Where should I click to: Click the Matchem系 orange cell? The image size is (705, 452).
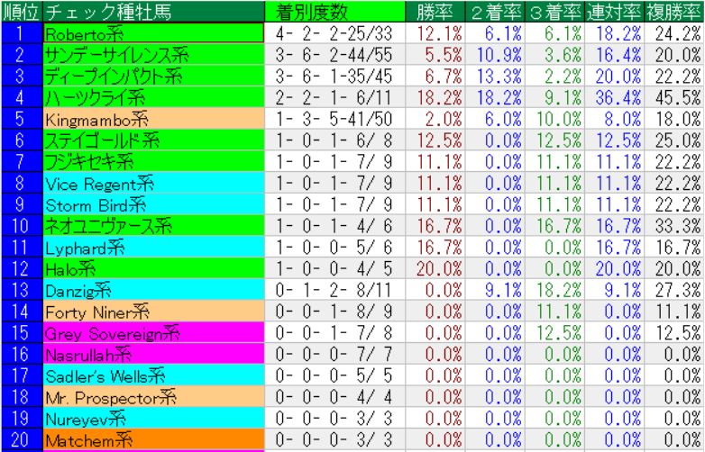(x=153, y=440)
